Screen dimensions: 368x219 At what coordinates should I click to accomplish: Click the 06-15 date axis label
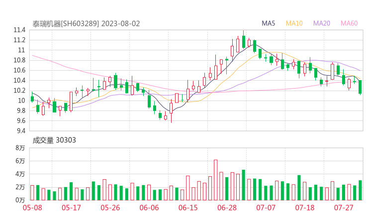(x=188, y=208)
